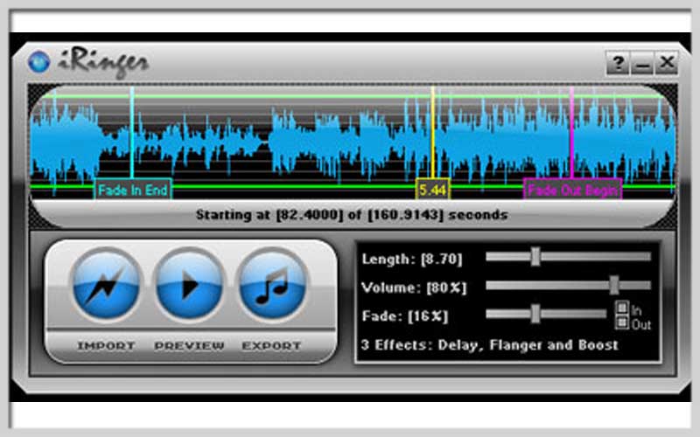
Task: Click the EXPORT label text
Action: (271, 346)
